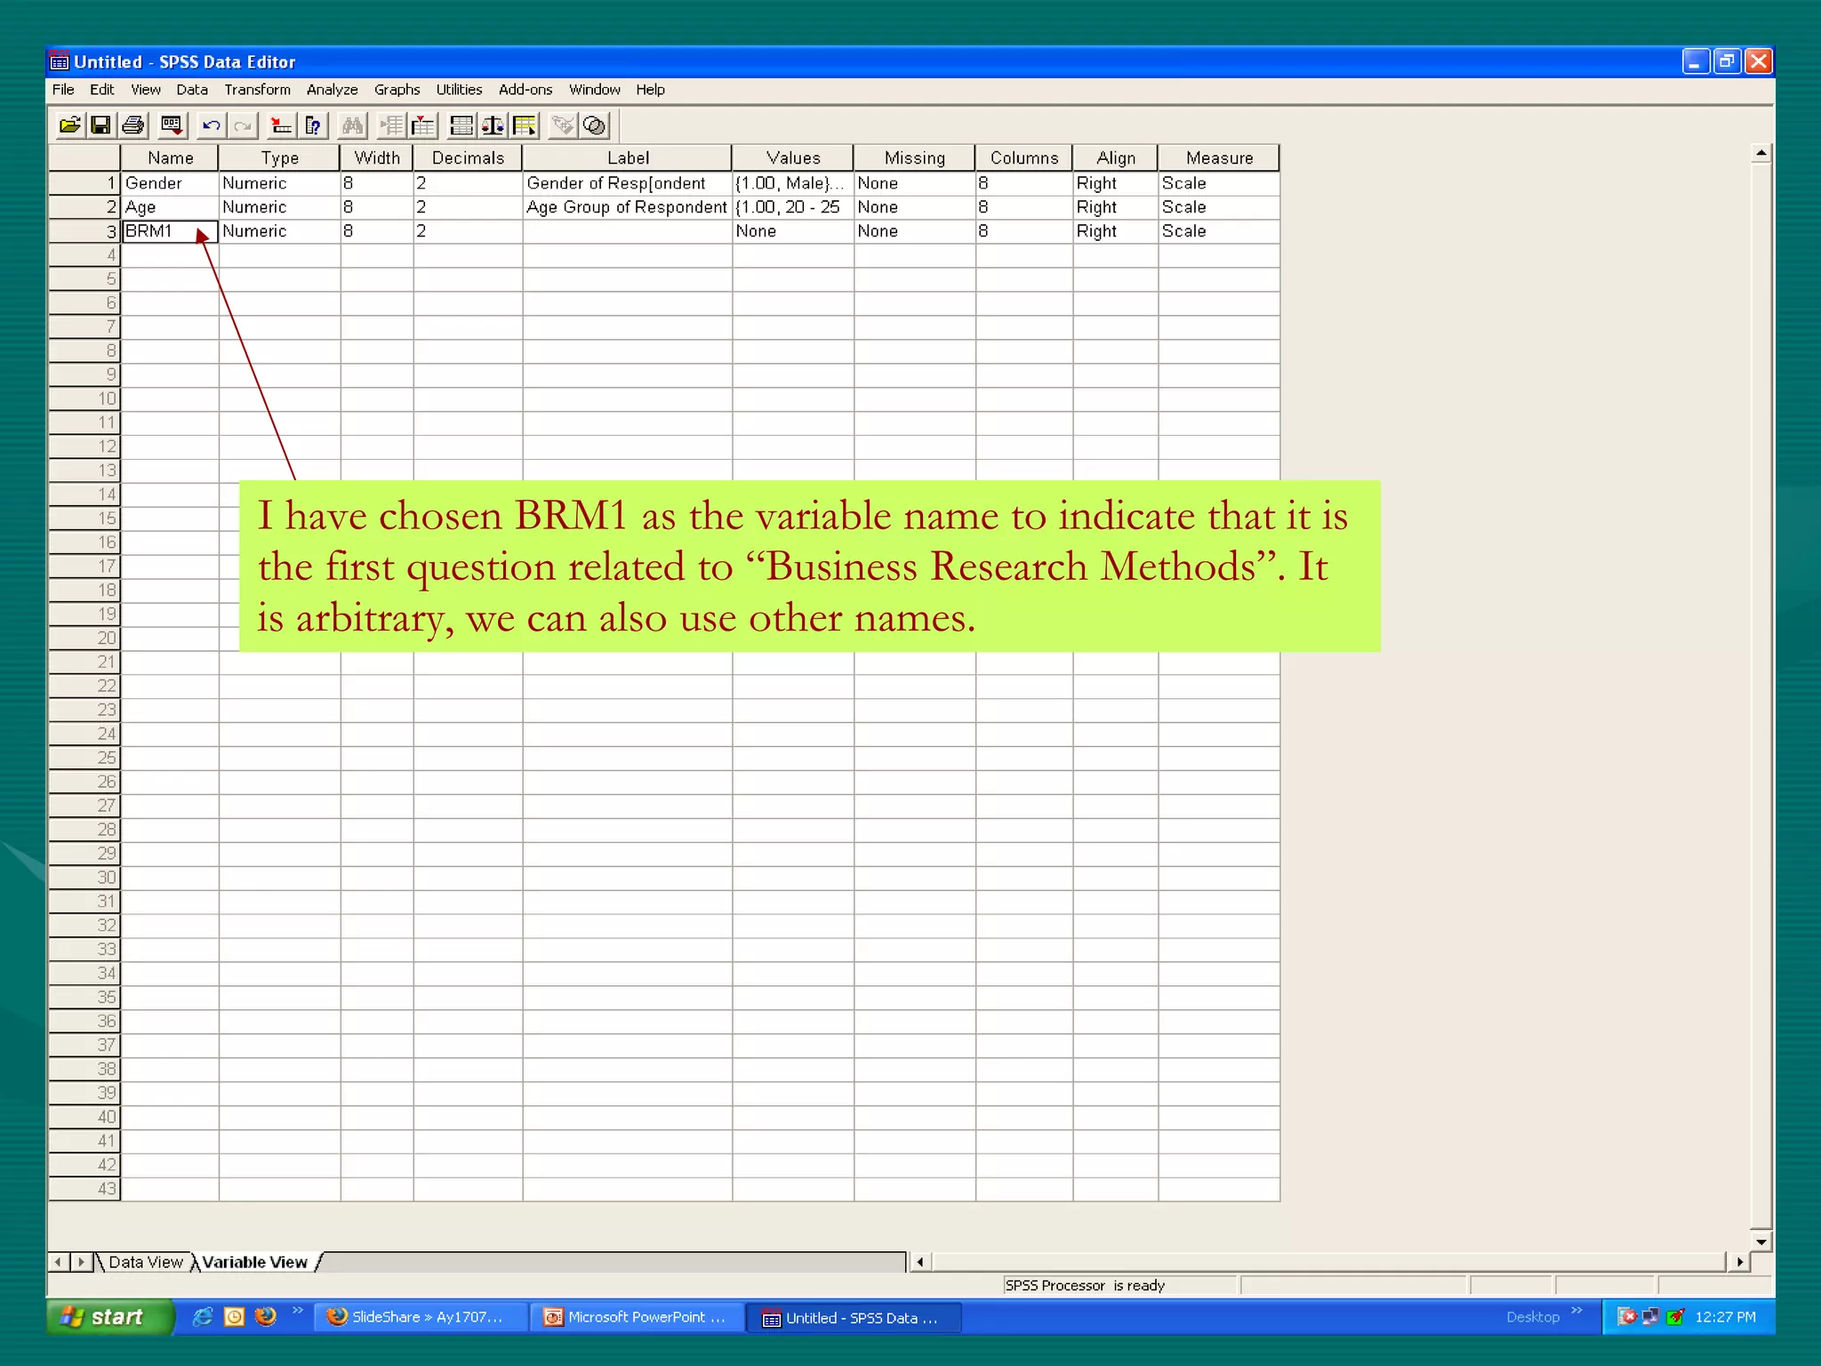The width and height of the screenshot is (1821, 1366).
Task: Click the Go to Case icon
Action: tap(281, 125)
